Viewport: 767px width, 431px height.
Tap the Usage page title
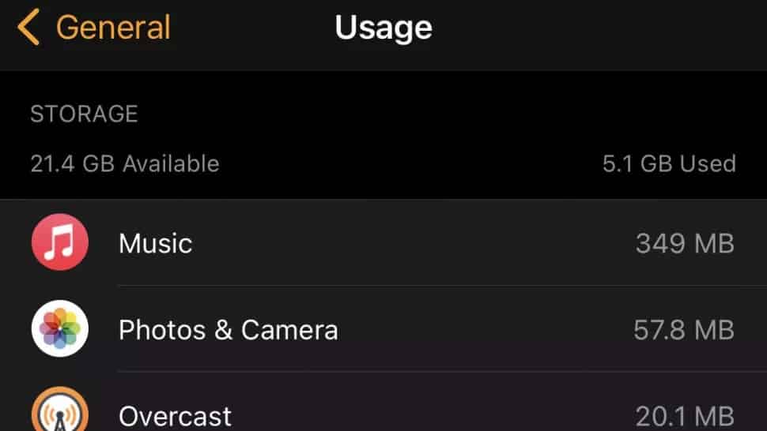[383, 28]
